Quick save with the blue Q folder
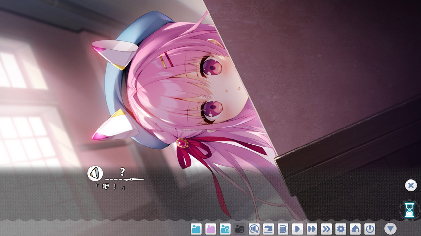The image size is (421, 236). 225,228
